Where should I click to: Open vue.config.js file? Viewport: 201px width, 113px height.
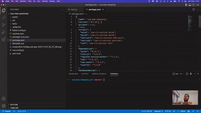[x=18, y=50]
